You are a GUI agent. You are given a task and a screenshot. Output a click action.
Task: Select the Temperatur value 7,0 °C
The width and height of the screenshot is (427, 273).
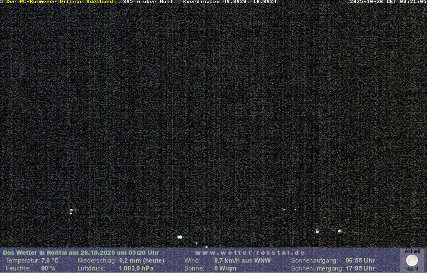tap(50, 261)
